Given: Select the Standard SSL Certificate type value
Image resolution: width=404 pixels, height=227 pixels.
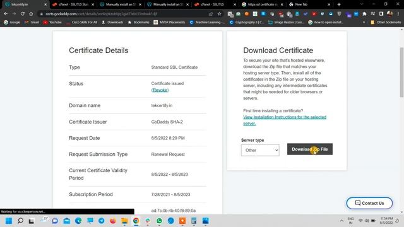Looking at the screenshot, I should 174,67.
